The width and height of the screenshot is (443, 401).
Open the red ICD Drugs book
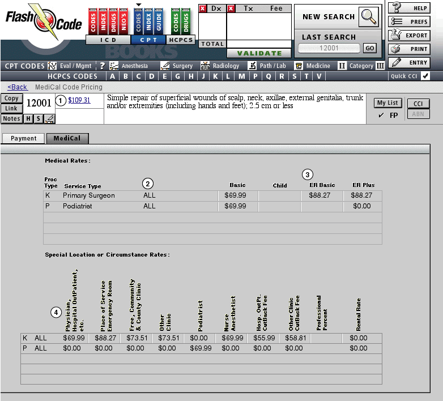(x=113, y=22)
